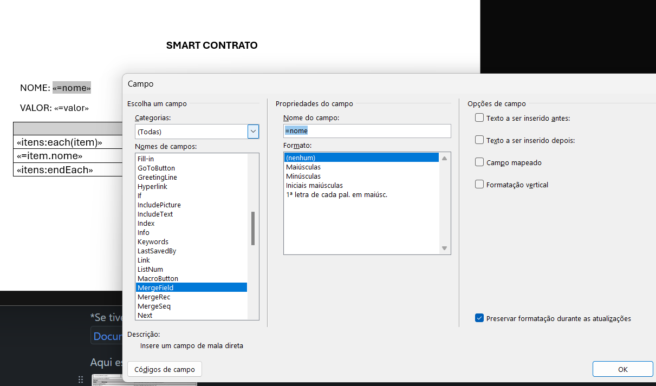
Task: Pick 'MergeRec' in the field names list
Action: pyautogui.click(x=154, y=297)
